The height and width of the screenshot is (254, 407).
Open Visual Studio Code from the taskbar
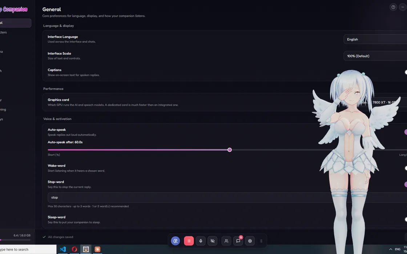pyautogui.click(x=63, y=249)
